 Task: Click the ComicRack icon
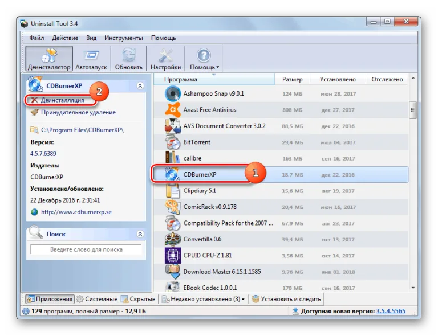[x=173, y=207]
